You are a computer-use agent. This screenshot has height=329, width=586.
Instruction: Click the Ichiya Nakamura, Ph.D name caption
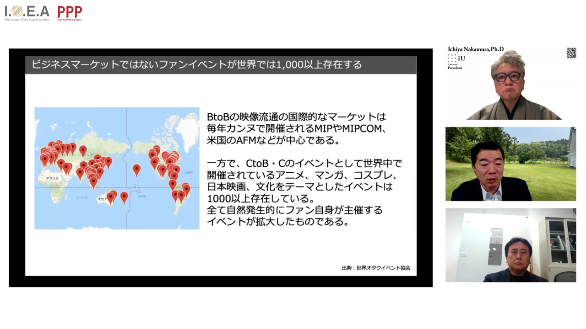(475, 49)
